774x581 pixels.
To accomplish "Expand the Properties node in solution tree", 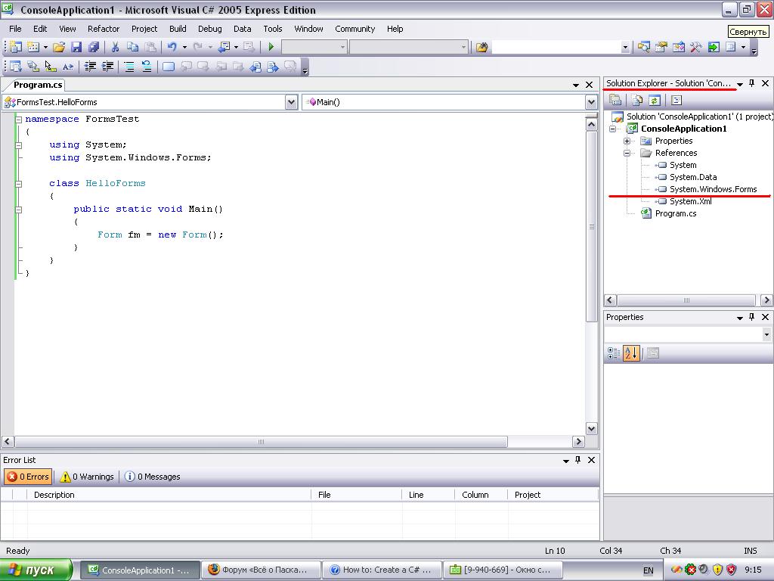I will 627,141.
